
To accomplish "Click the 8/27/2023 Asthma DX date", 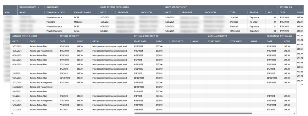I will [284, 31].
